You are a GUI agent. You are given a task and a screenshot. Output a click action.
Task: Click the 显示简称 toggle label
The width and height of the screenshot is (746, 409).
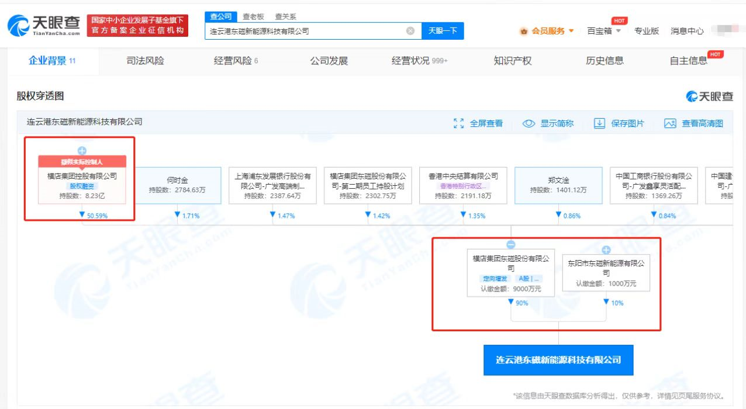[x=557, y=123]
